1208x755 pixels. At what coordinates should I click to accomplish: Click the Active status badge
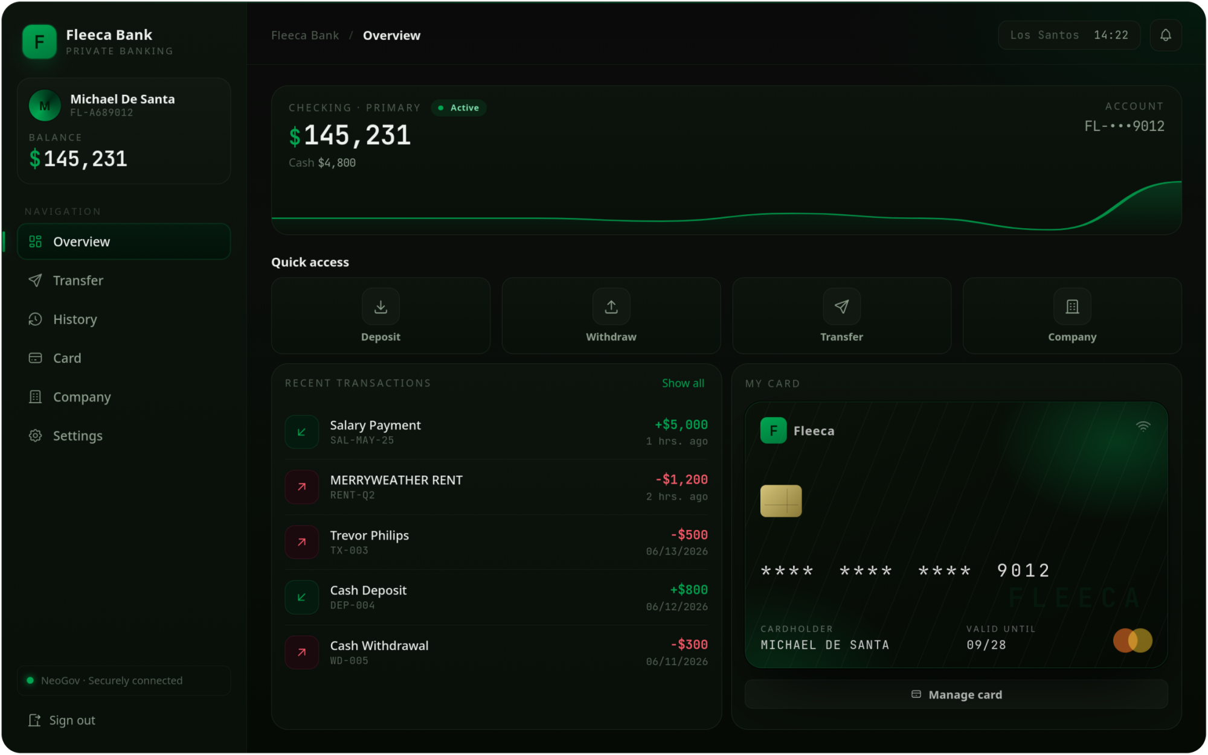point(459,107)
